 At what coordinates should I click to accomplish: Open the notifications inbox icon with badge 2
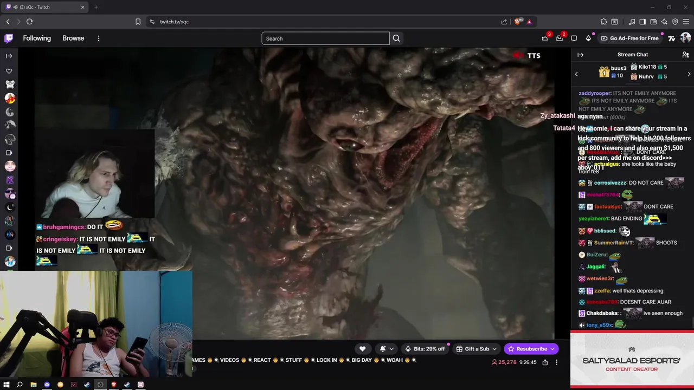click(x=560, y=38)
